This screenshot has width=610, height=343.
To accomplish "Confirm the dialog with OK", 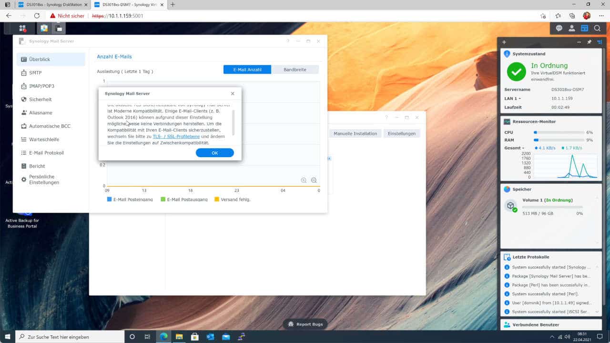I will (x=215, y=153).
